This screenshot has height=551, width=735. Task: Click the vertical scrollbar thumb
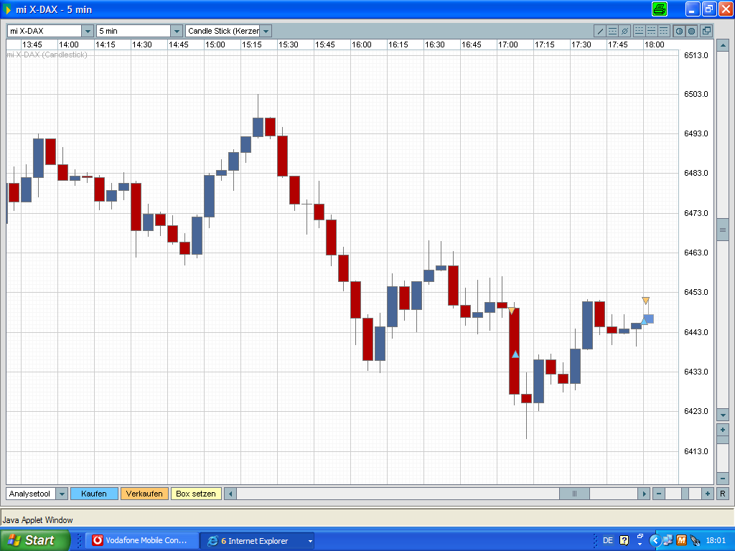click(722, 230)
